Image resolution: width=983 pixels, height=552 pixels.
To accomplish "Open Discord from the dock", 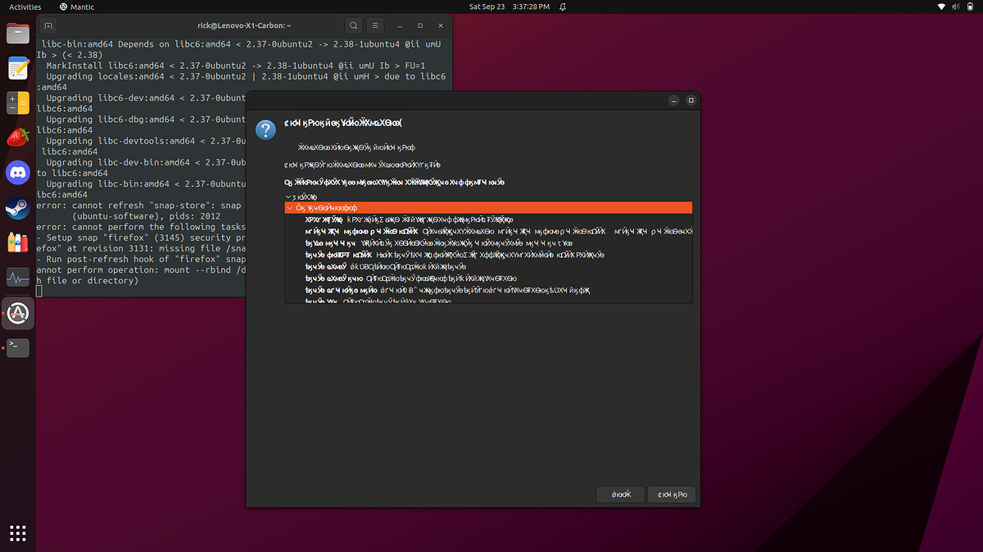I will point(18,173).
